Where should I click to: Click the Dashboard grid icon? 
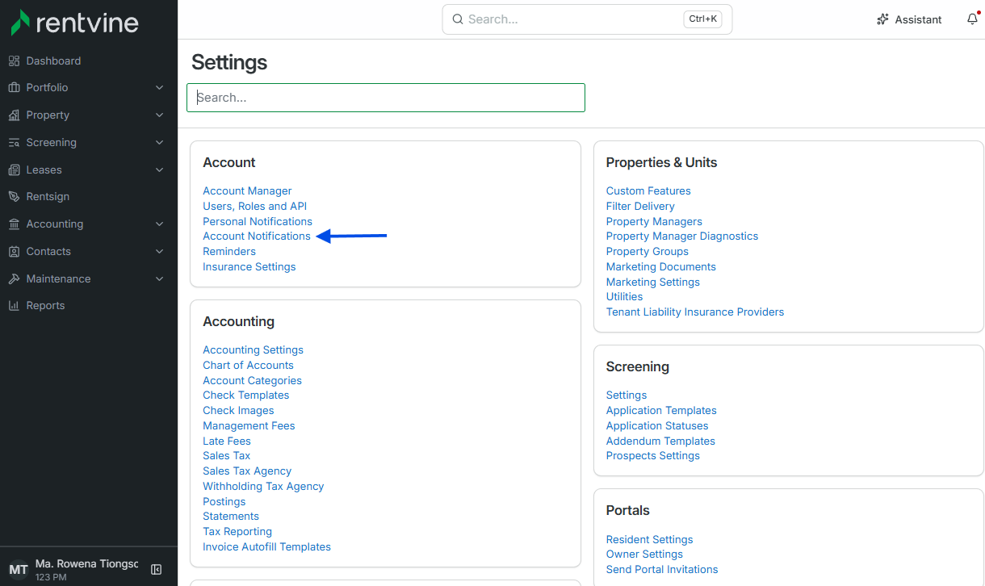14,61
